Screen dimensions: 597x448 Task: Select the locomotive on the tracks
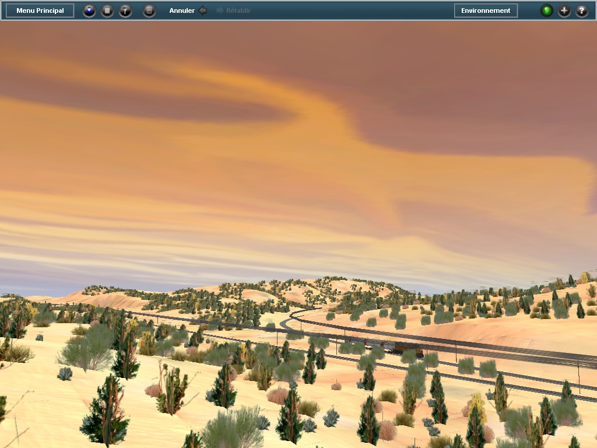pos(408,349)
